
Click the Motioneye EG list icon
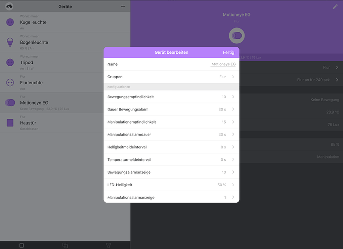[10, 102]
